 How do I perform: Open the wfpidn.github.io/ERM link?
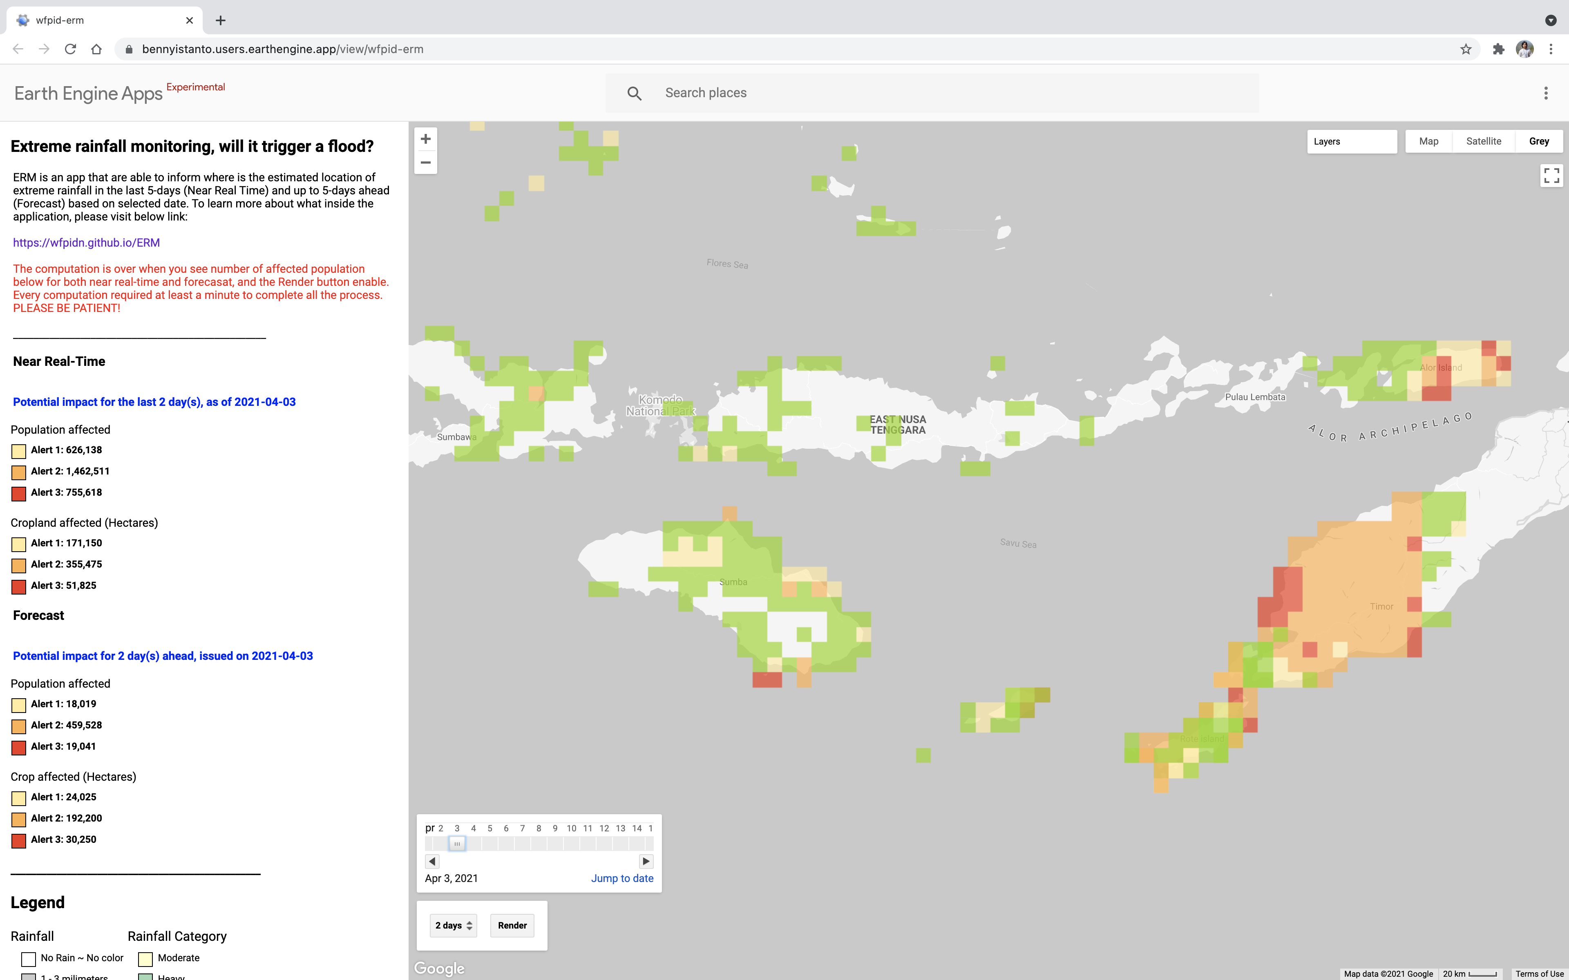click(x=86, y=243)
